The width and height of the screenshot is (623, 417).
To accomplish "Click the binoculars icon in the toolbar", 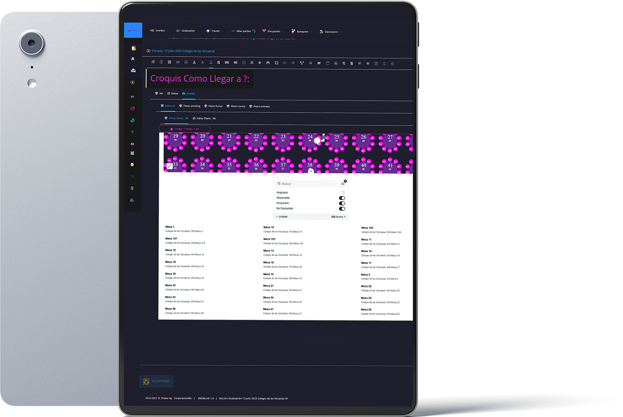I will (x=268, y=63).
